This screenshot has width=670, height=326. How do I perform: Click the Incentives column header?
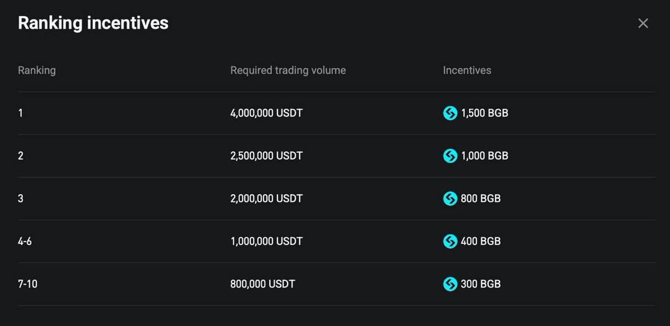point(467,70)
